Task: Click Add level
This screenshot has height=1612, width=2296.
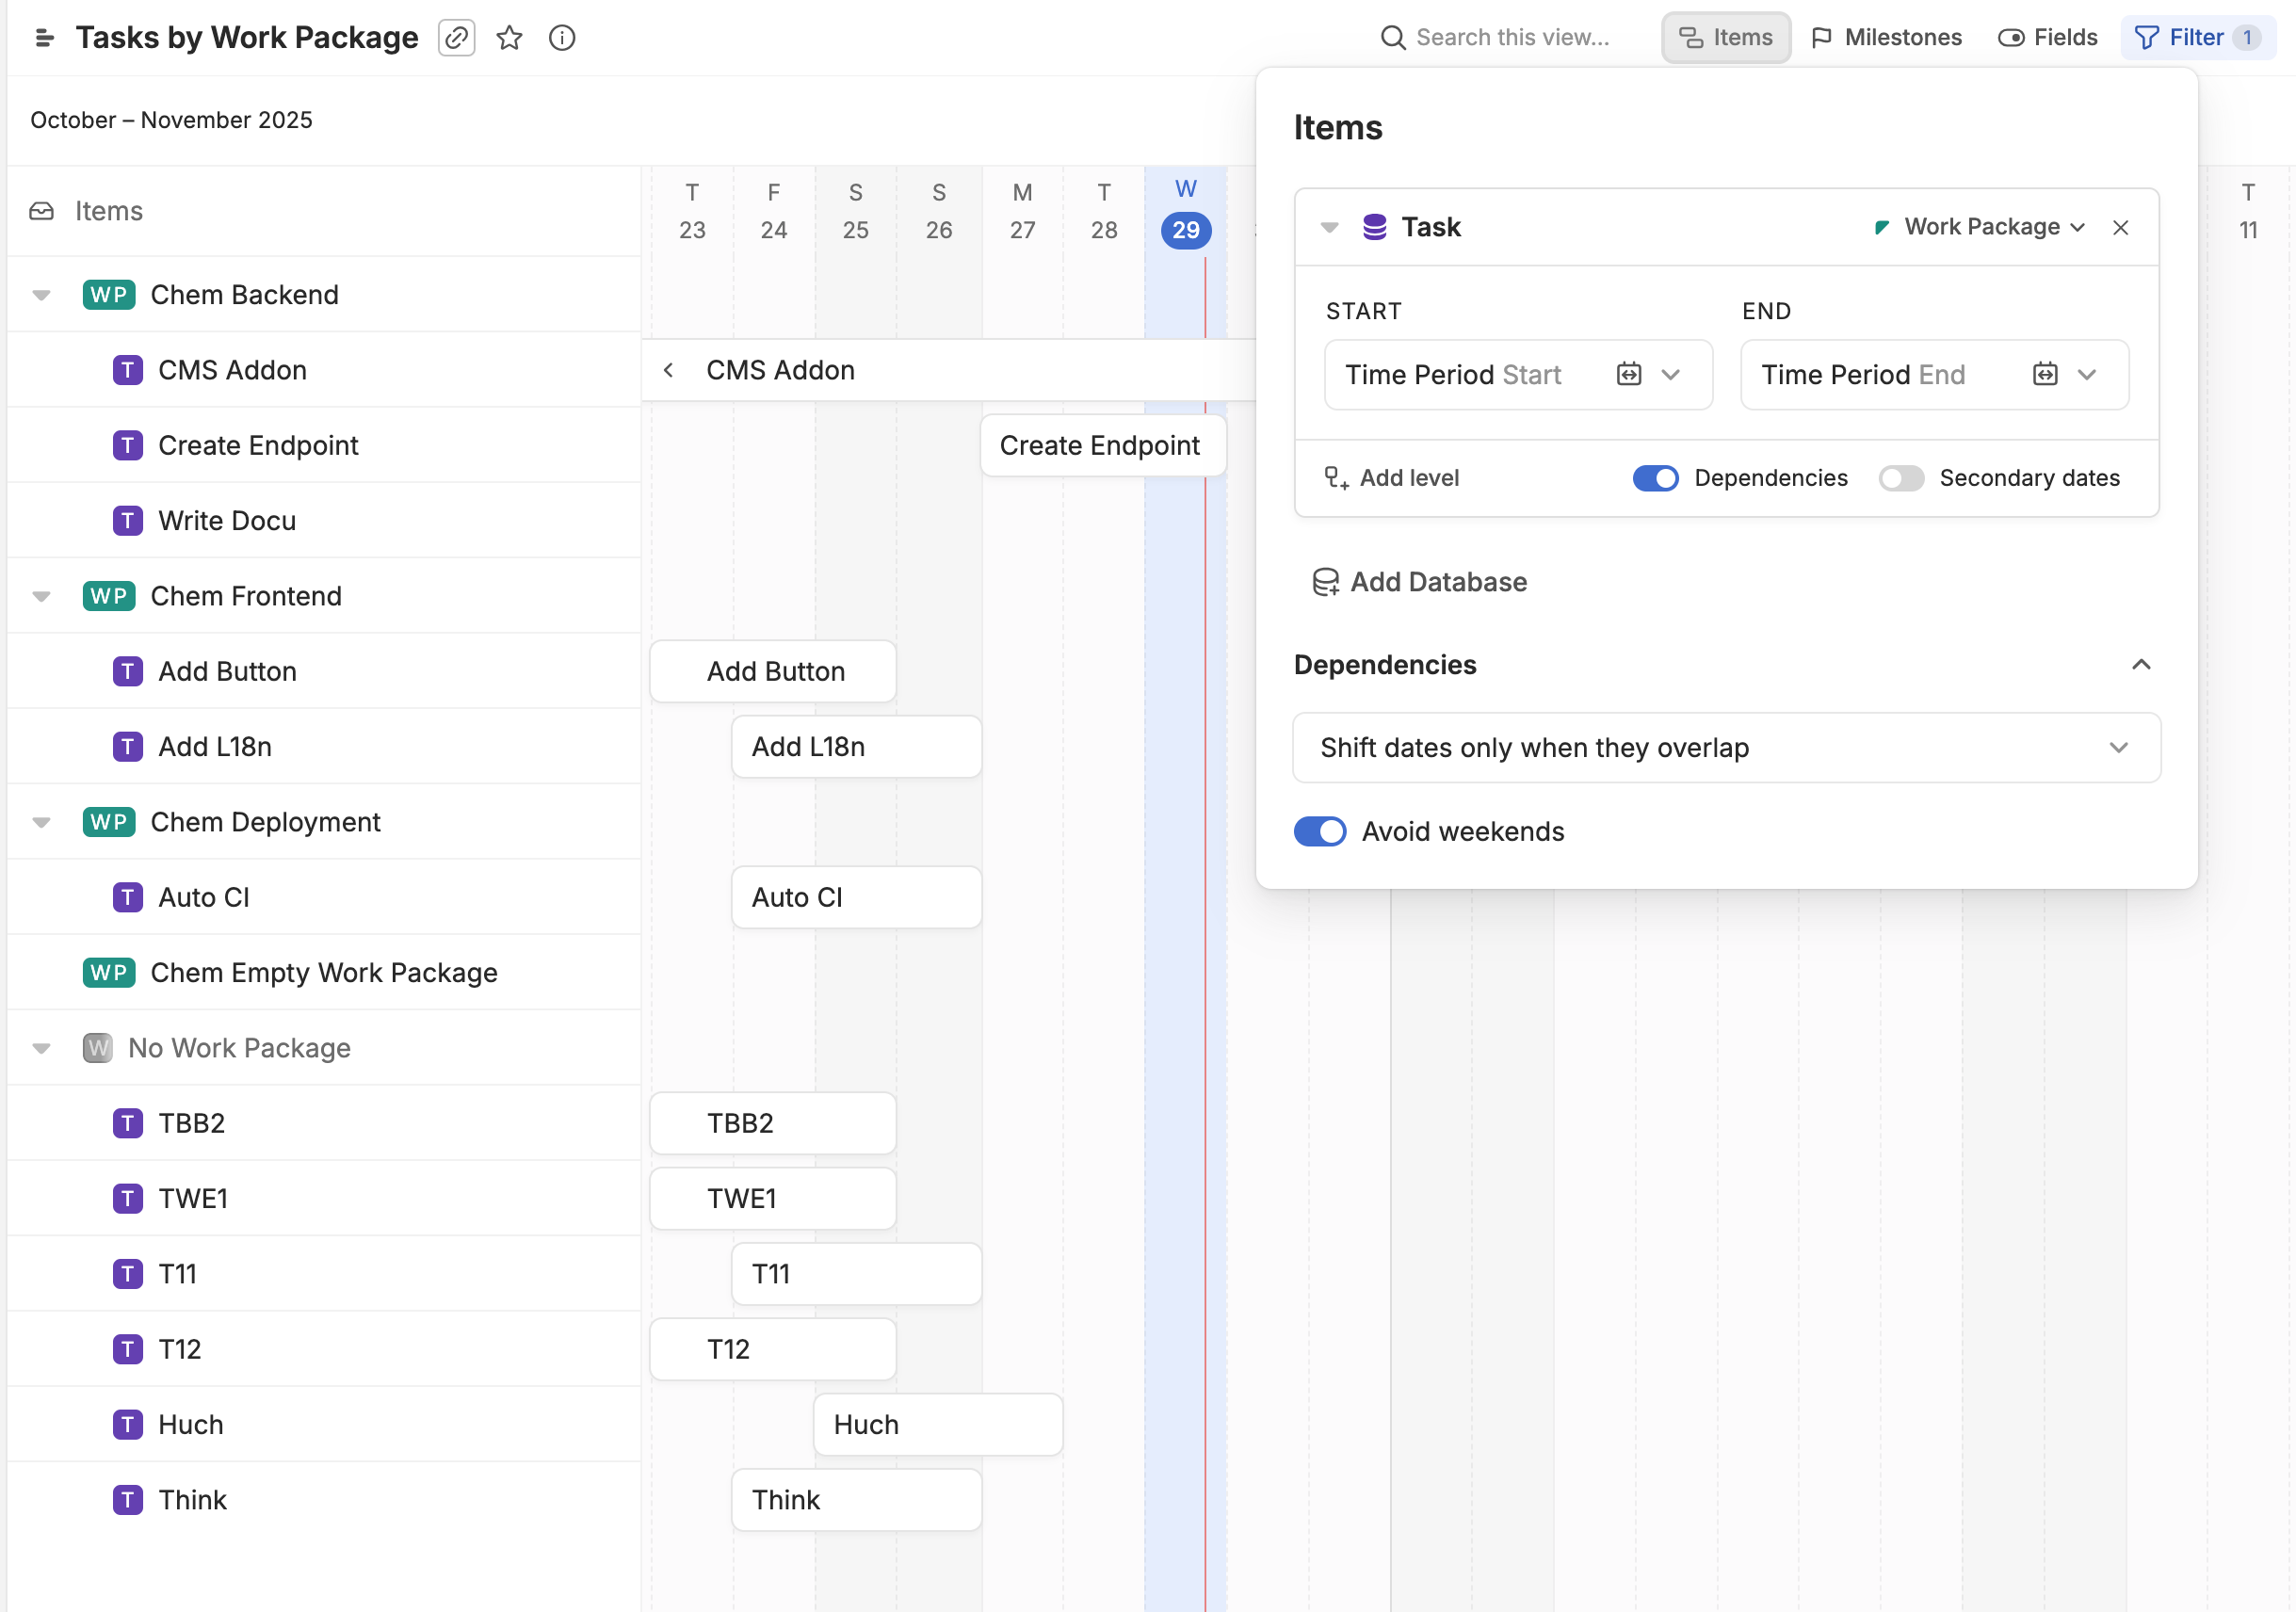Action: pos(1392,479)
